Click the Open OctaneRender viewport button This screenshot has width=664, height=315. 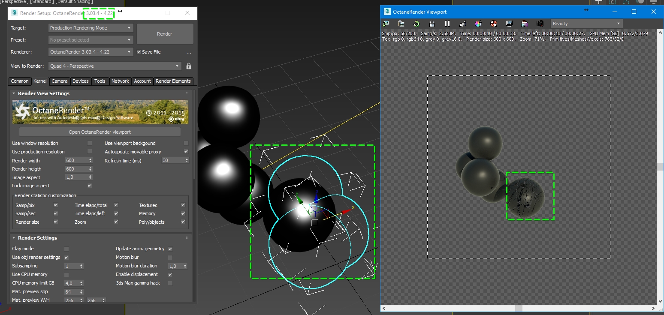(x=100, y=132)
